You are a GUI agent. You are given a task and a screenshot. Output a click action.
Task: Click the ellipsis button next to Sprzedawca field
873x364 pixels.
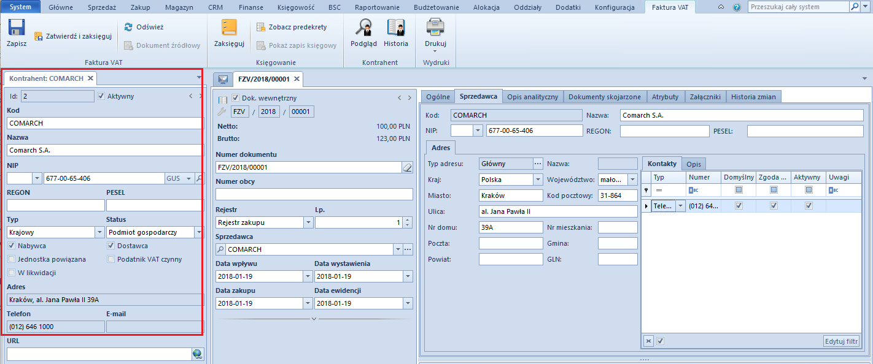click(408, 249)
